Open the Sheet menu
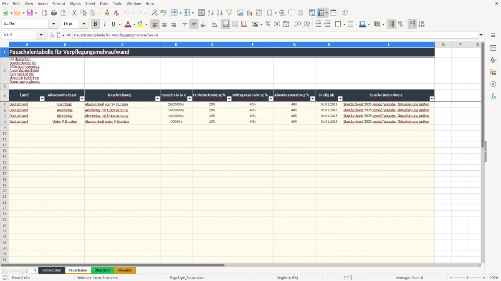The width and height of the screenshot is (501, 281). [90, 3]
